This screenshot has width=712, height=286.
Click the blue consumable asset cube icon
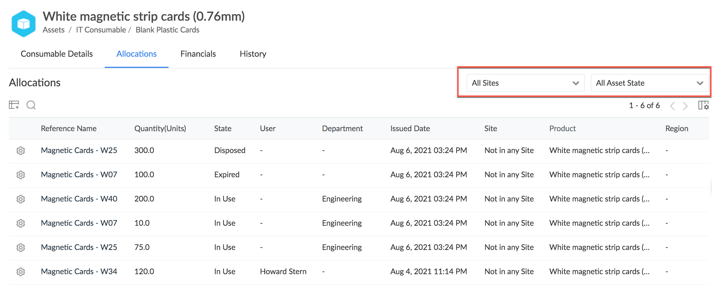[x=23, y=24]
